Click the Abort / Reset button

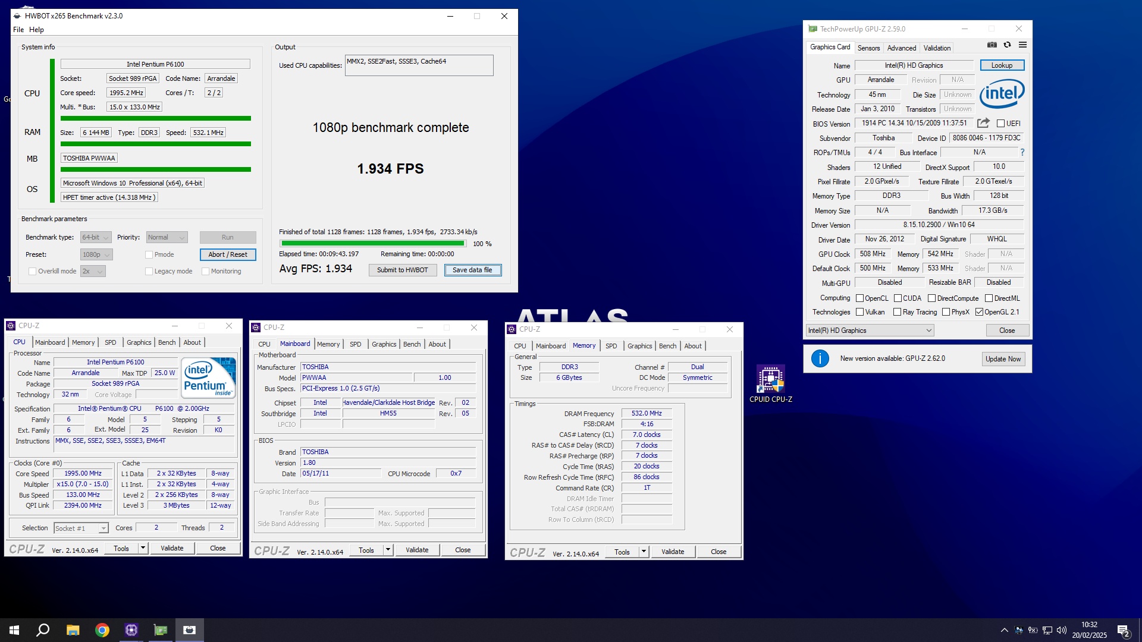coord(228,254)
